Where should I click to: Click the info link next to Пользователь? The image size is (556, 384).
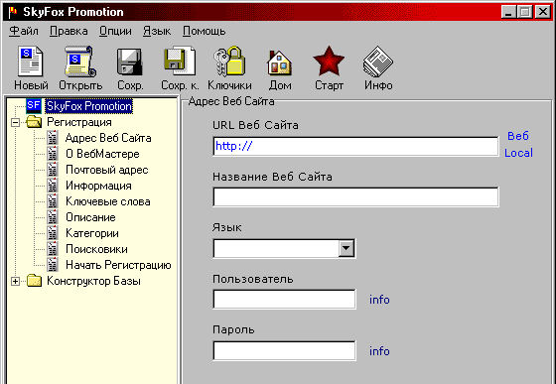coord(379,300)
